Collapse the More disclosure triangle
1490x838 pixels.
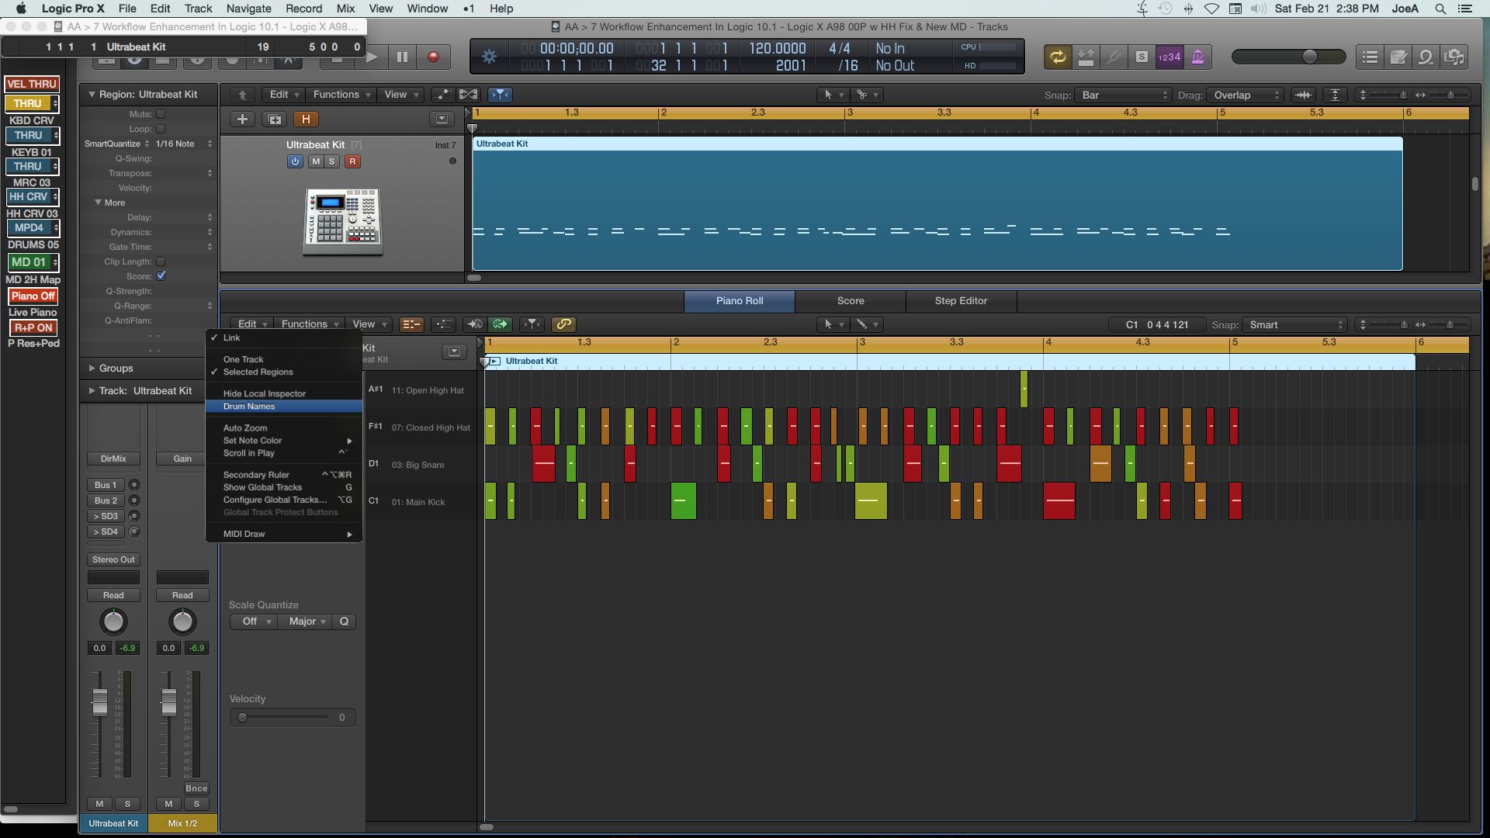(x=99, y=203)
